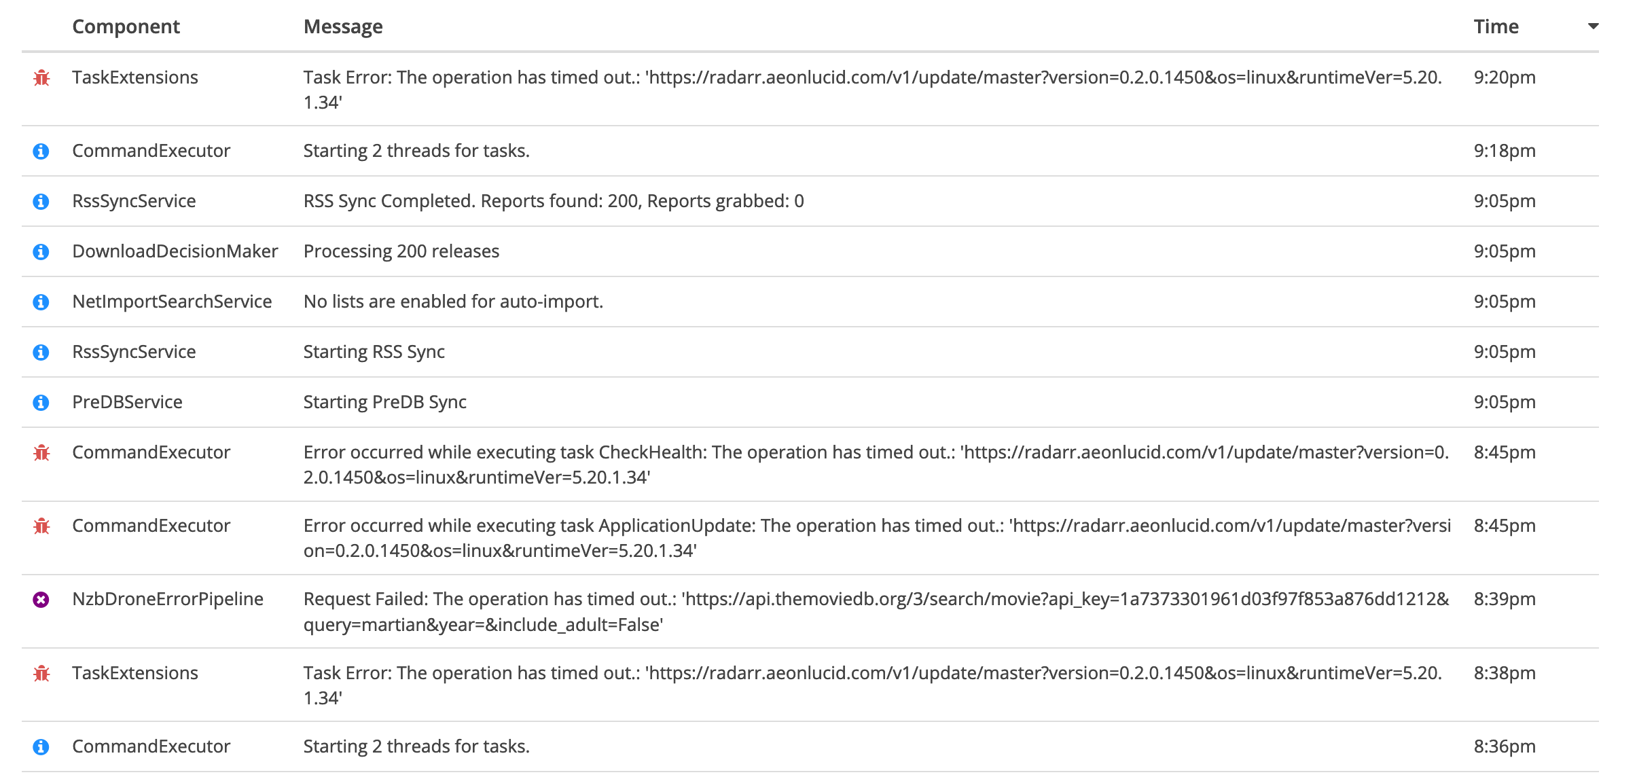This screenshot has width=1637, height=777.
Task: Click the info icon beside DownloadDecisionMaker row
Action: tap(42, 251)
